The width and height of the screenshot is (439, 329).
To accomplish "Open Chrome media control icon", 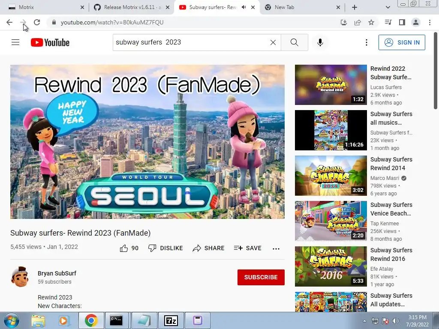I will coord(388,22).
